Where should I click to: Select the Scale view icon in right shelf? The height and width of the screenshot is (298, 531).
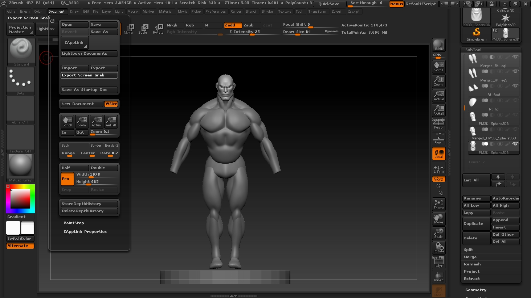[x=439, y=233]
